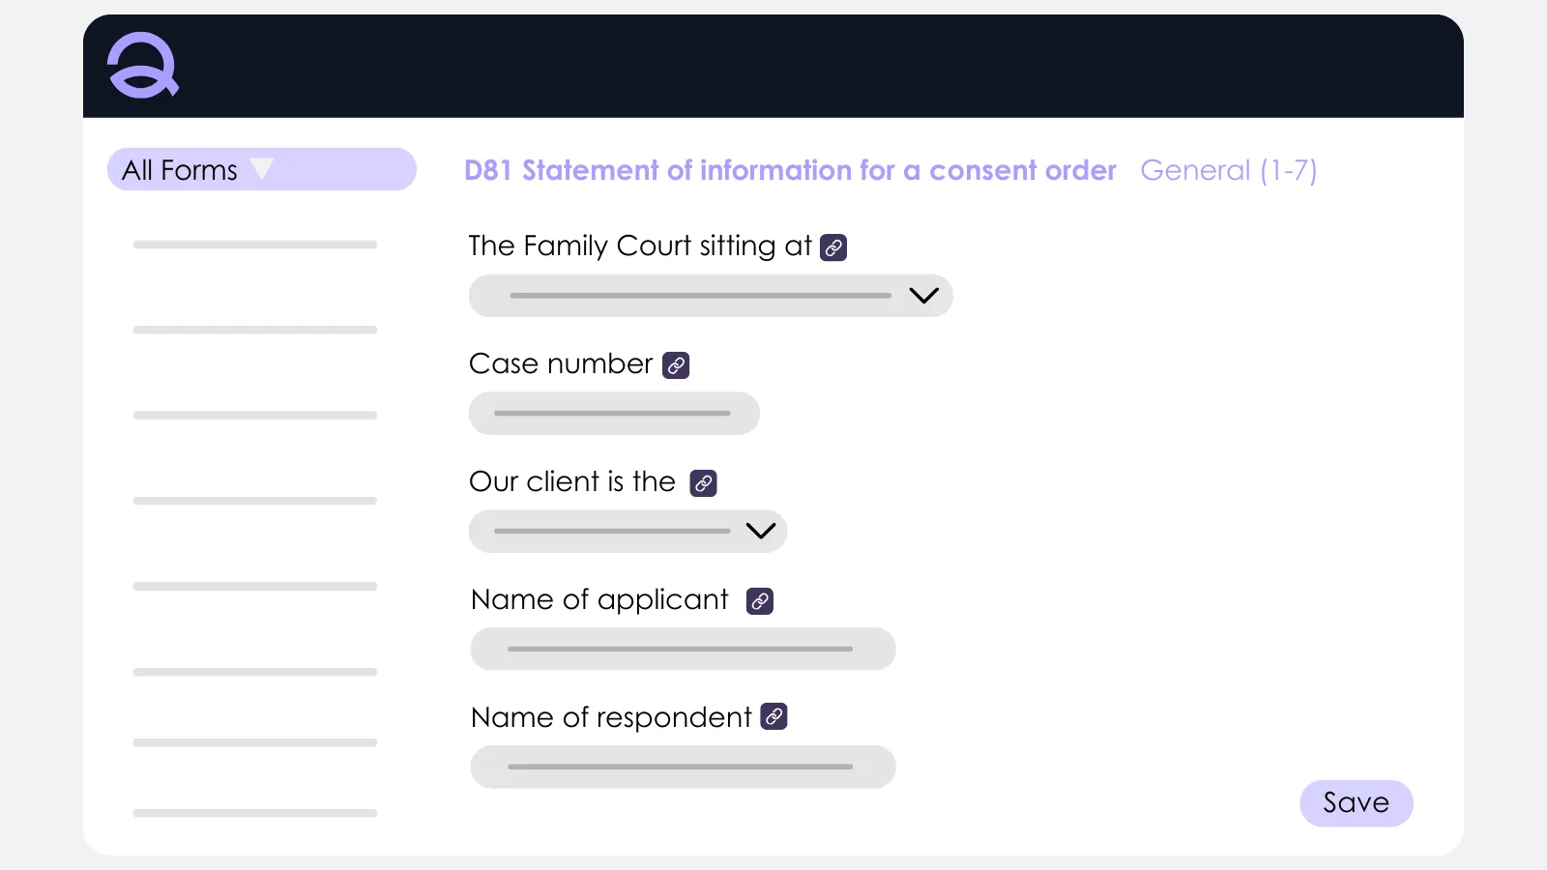This screenshot has width=1547, height=870.
Task: Select the Name of respondent text field
Action: (x=683, y=768)
